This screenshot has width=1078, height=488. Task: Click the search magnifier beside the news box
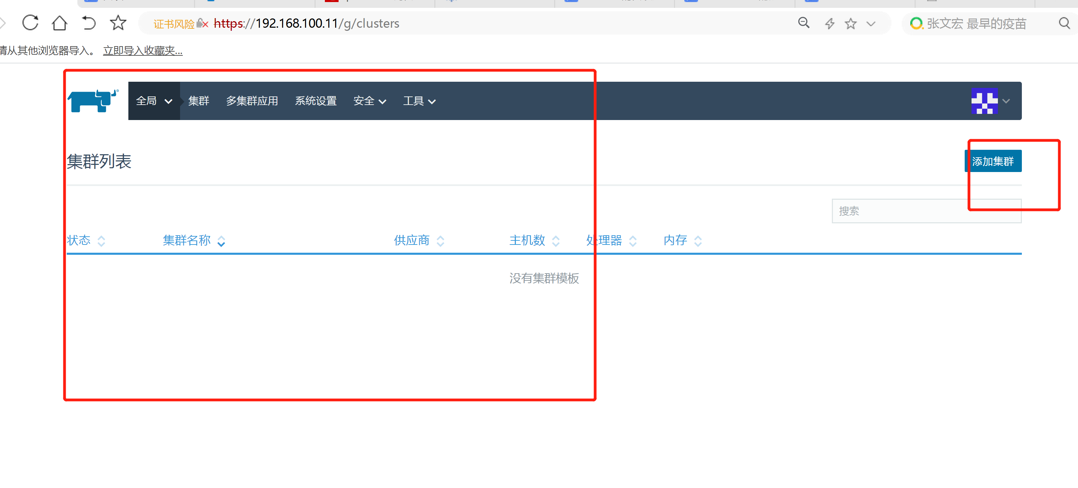(x=1064, y=23)
